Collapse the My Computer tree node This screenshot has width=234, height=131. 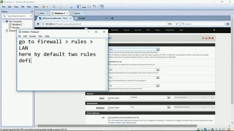coord(4,21)
